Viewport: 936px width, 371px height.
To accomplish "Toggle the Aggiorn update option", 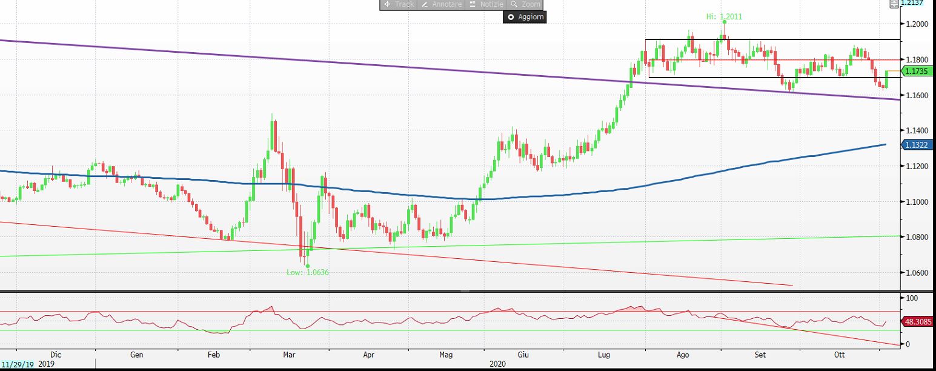I will [525, 17].
